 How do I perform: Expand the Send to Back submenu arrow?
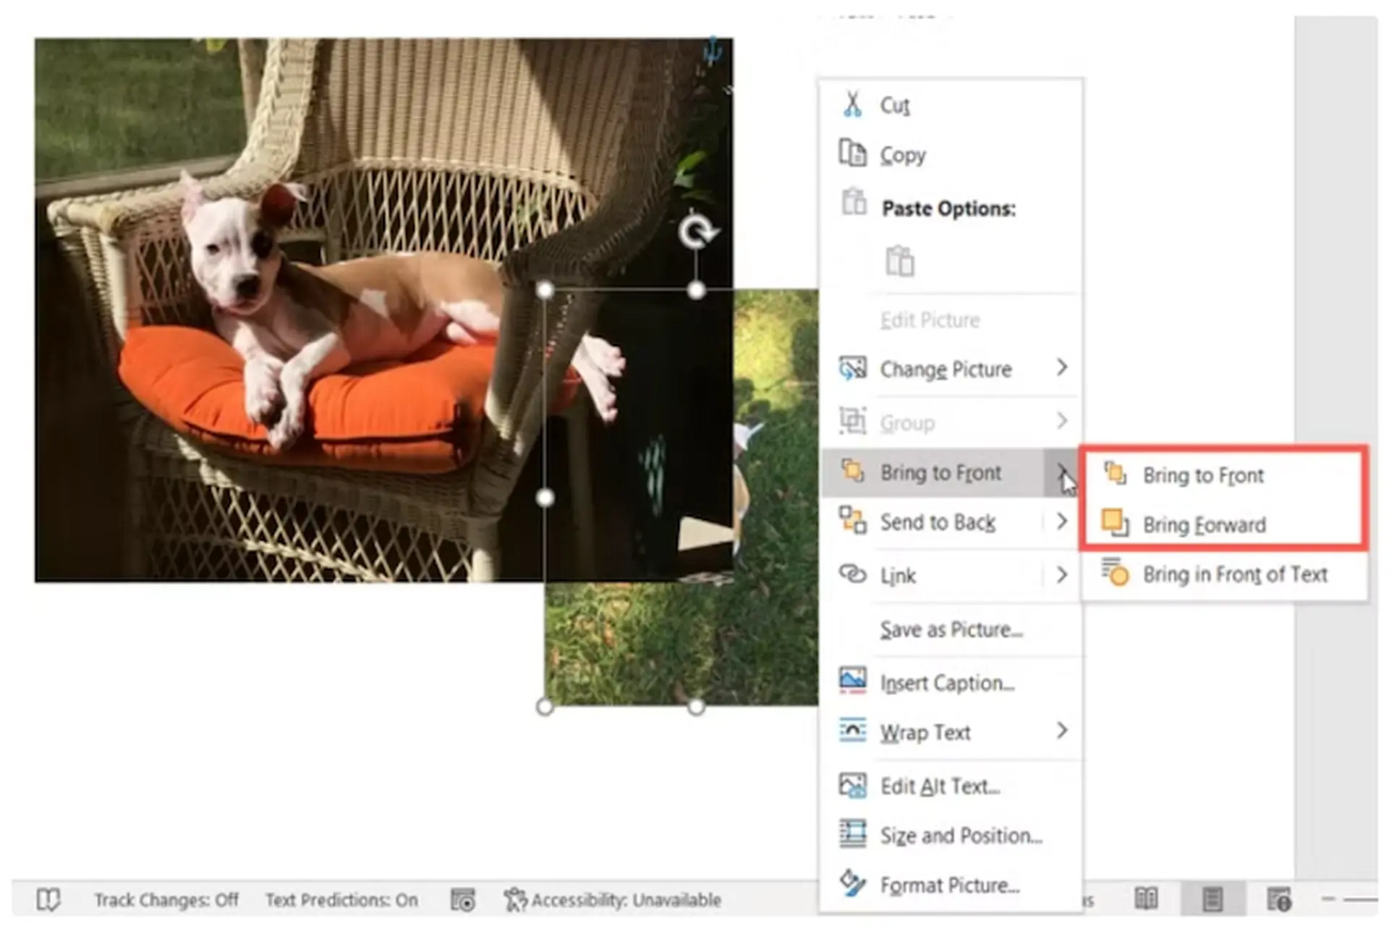pos(1061,521)
